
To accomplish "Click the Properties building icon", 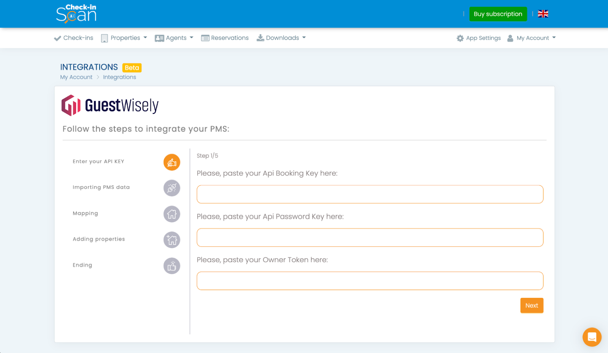I will point(104,38).
